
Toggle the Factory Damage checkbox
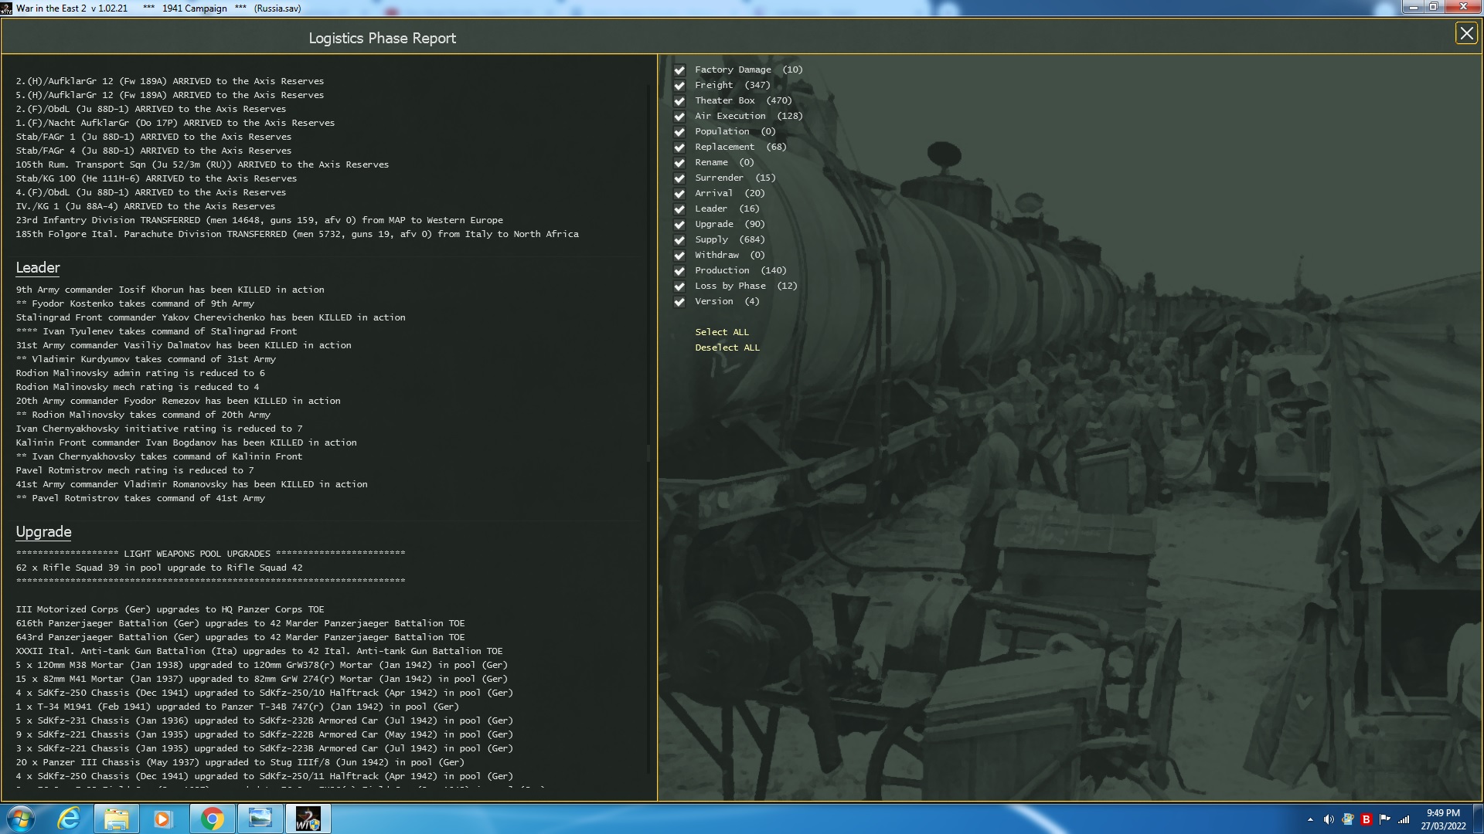coord(679,70)
